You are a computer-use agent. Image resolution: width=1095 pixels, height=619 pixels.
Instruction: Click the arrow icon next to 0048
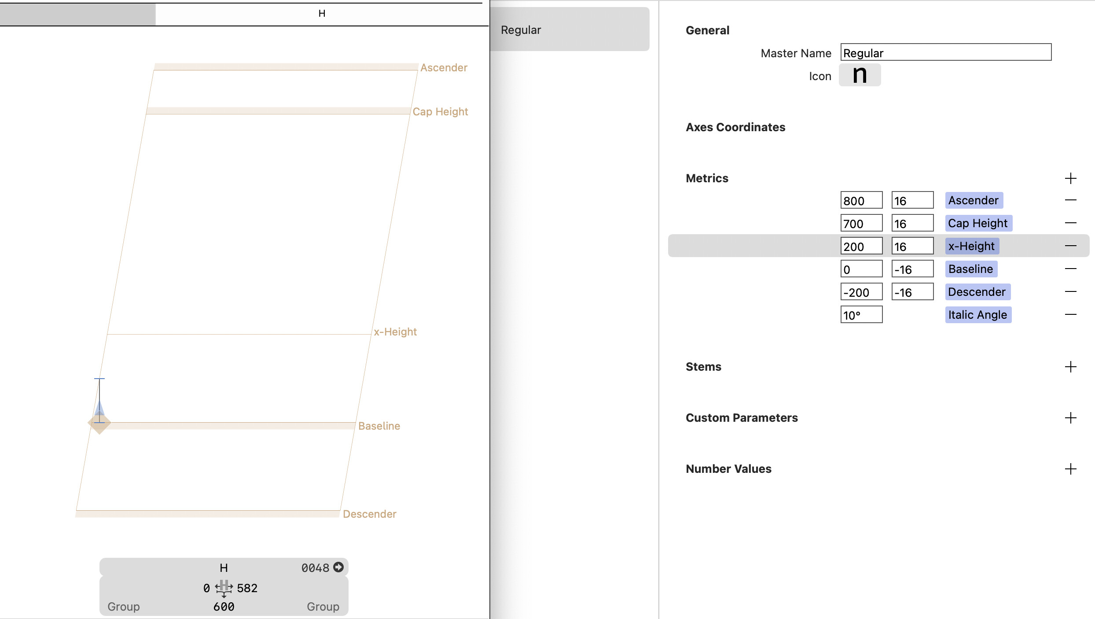[338, 567]
